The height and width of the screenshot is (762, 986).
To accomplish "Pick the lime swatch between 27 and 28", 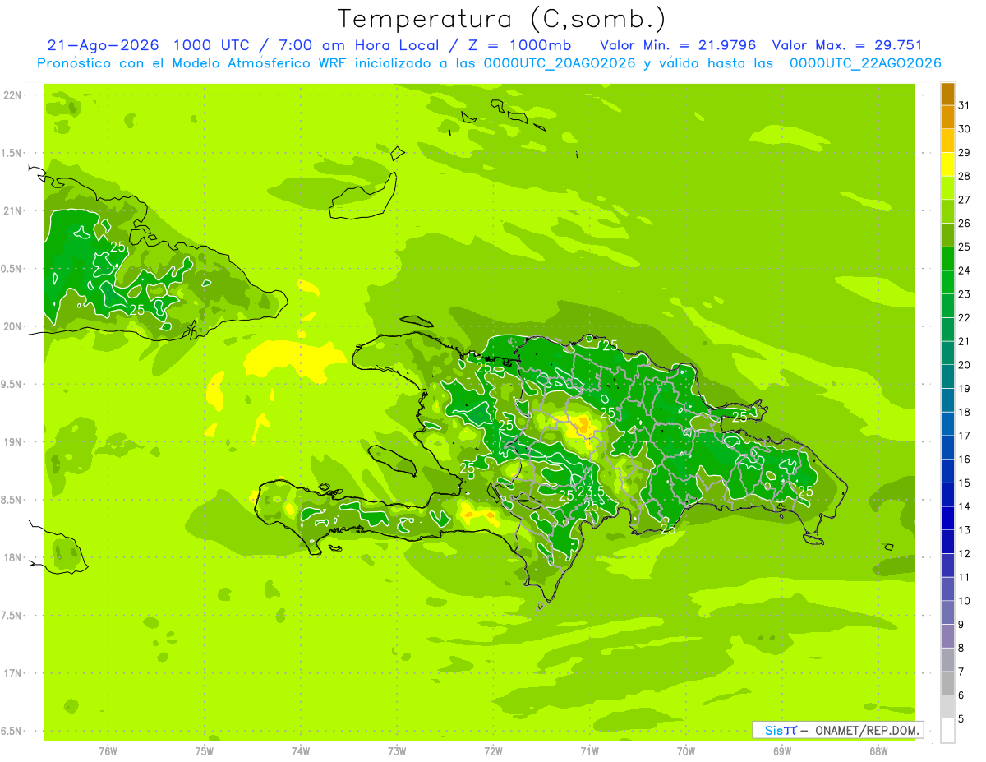I will 947,188.
